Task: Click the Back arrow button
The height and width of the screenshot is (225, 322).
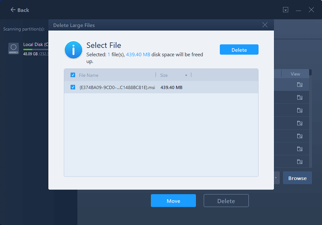Action: [20, 10]
